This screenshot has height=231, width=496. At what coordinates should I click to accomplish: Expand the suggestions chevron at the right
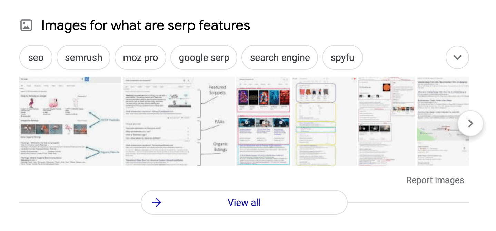point(457,57)
